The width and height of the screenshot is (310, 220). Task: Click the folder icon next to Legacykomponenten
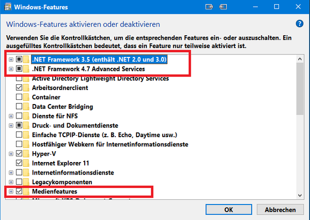pyautogui.click(x=26, y=182)
